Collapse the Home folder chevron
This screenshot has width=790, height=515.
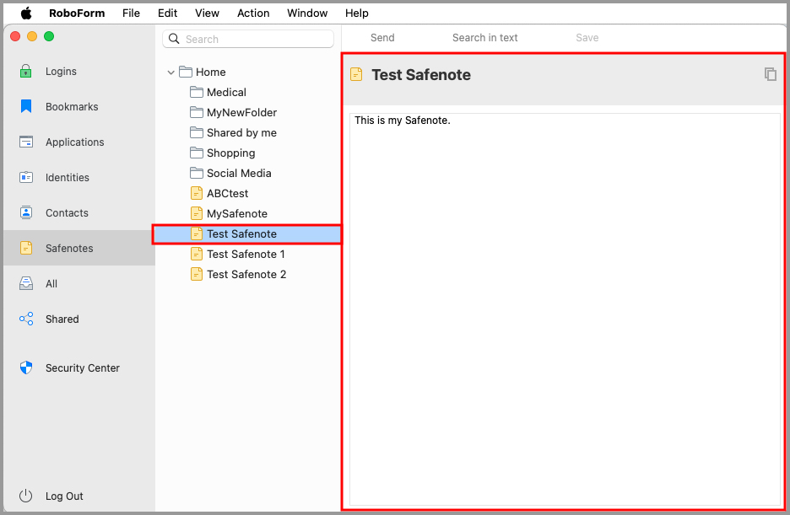pyautogui.click(x=170, y=72)
